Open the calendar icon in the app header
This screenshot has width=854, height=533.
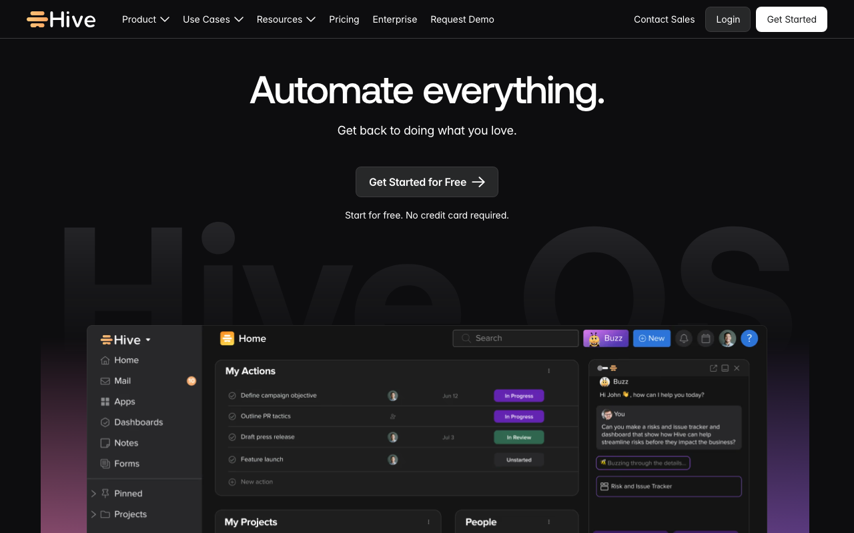tap(706, 338)
